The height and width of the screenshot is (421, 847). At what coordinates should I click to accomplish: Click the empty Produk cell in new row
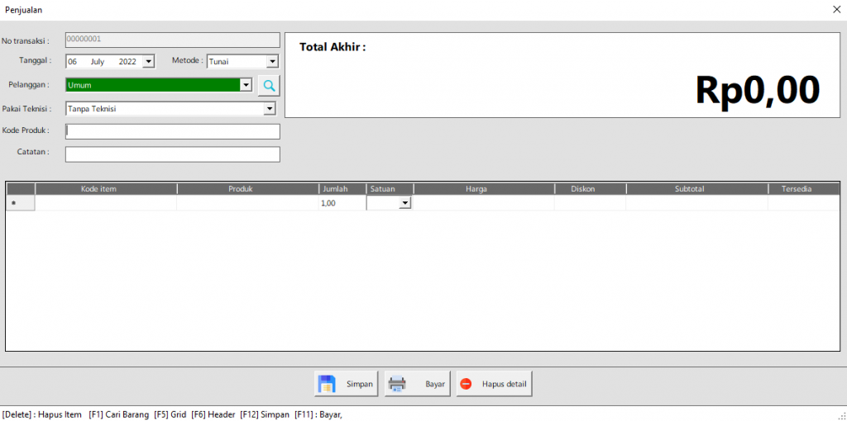tap(248, 203)
